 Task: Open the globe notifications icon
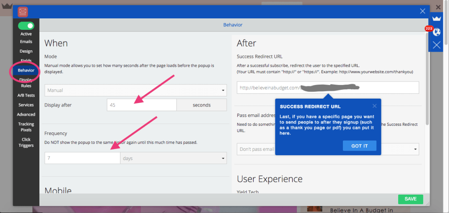(436, 32)
